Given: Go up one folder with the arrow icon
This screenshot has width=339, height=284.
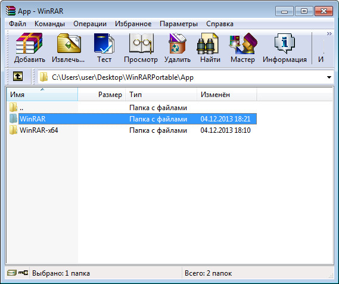Looking at the screenshot, I should [x=18, y=77].
